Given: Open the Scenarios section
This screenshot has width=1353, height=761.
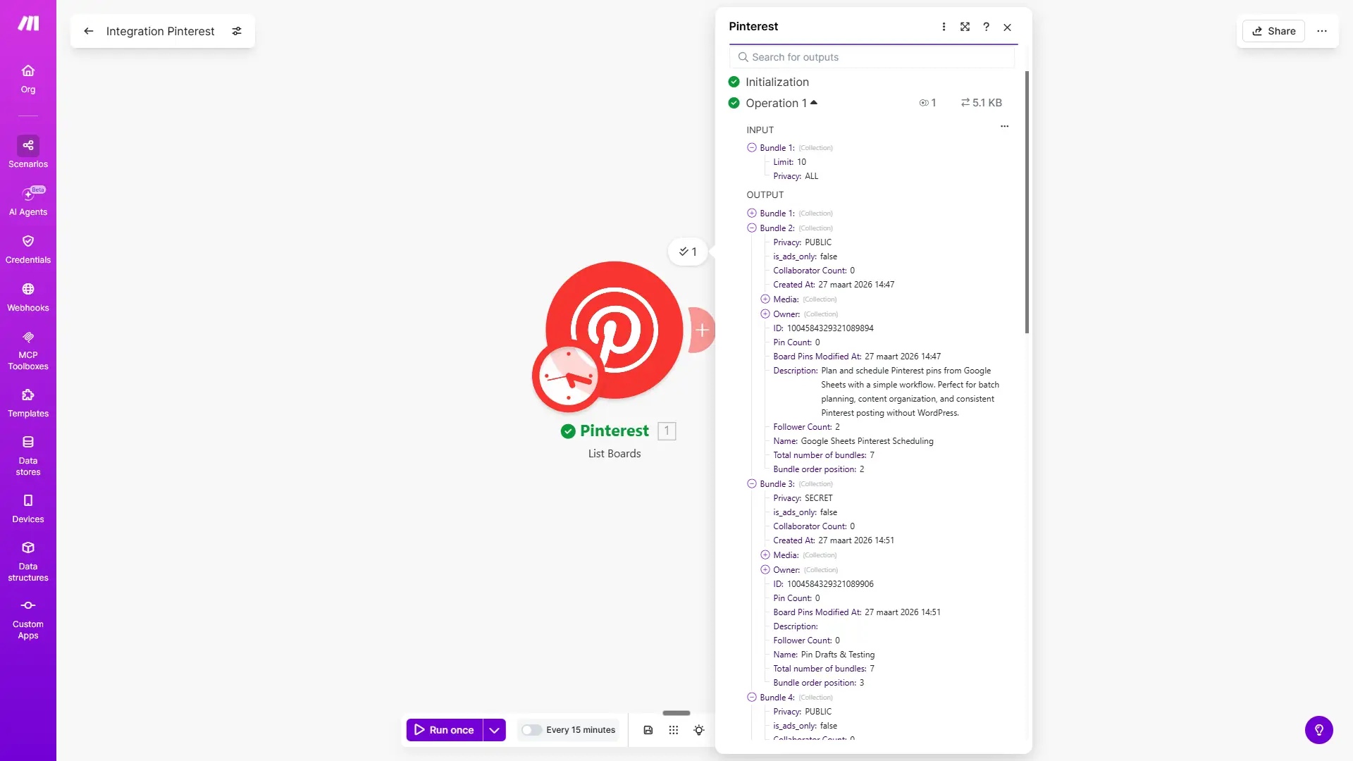Looking at the screenshot, I should [28, 152].
